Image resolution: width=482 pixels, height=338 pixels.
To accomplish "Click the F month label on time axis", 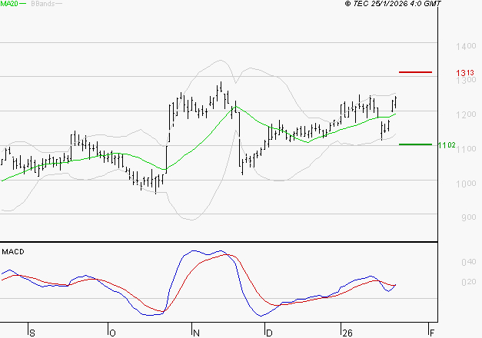I will coord(432,333).
